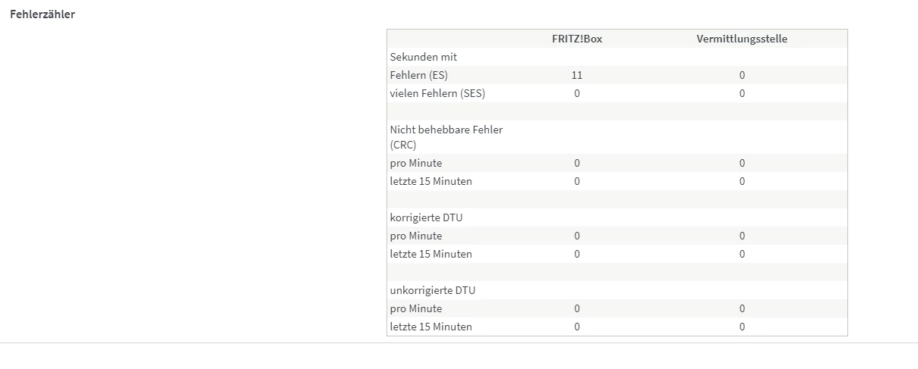Click the FRITZ!Box value for SES
Image resolution: width=918 pixels, height=369 pixels.
577,93
